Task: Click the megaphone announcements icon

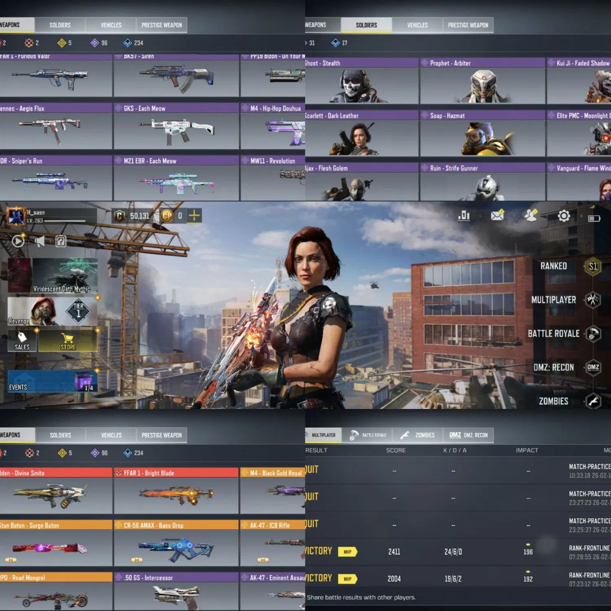Action: (x=40, y=241)
